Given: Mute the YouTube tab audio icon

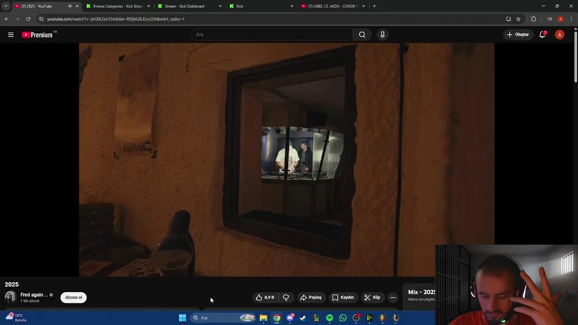Looking at the screenshot, I should [70, 6].
